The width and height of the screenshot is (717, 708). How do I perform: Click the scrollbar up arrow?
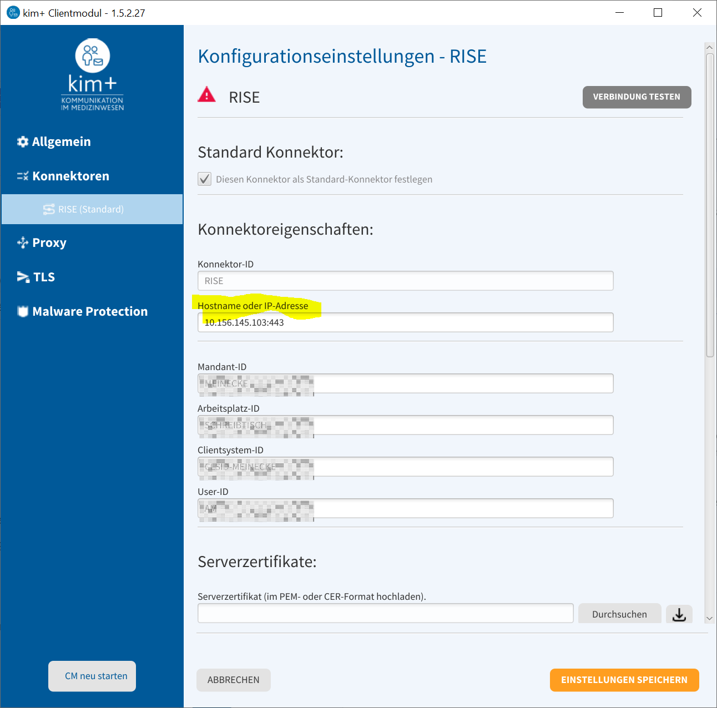(x=710, y=48)
